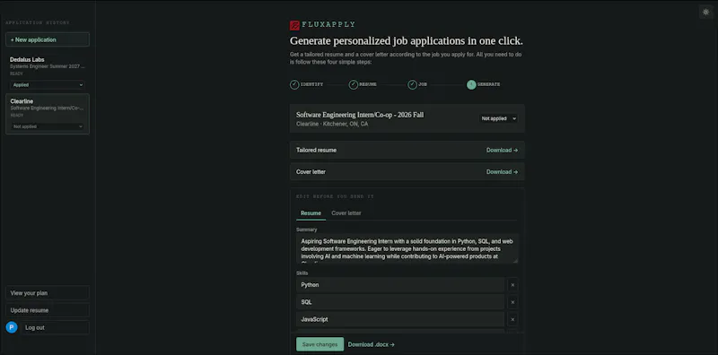Click the blue P user avatar
The image size is (718, 355).
pyautogui.click(x=12, y=327)
